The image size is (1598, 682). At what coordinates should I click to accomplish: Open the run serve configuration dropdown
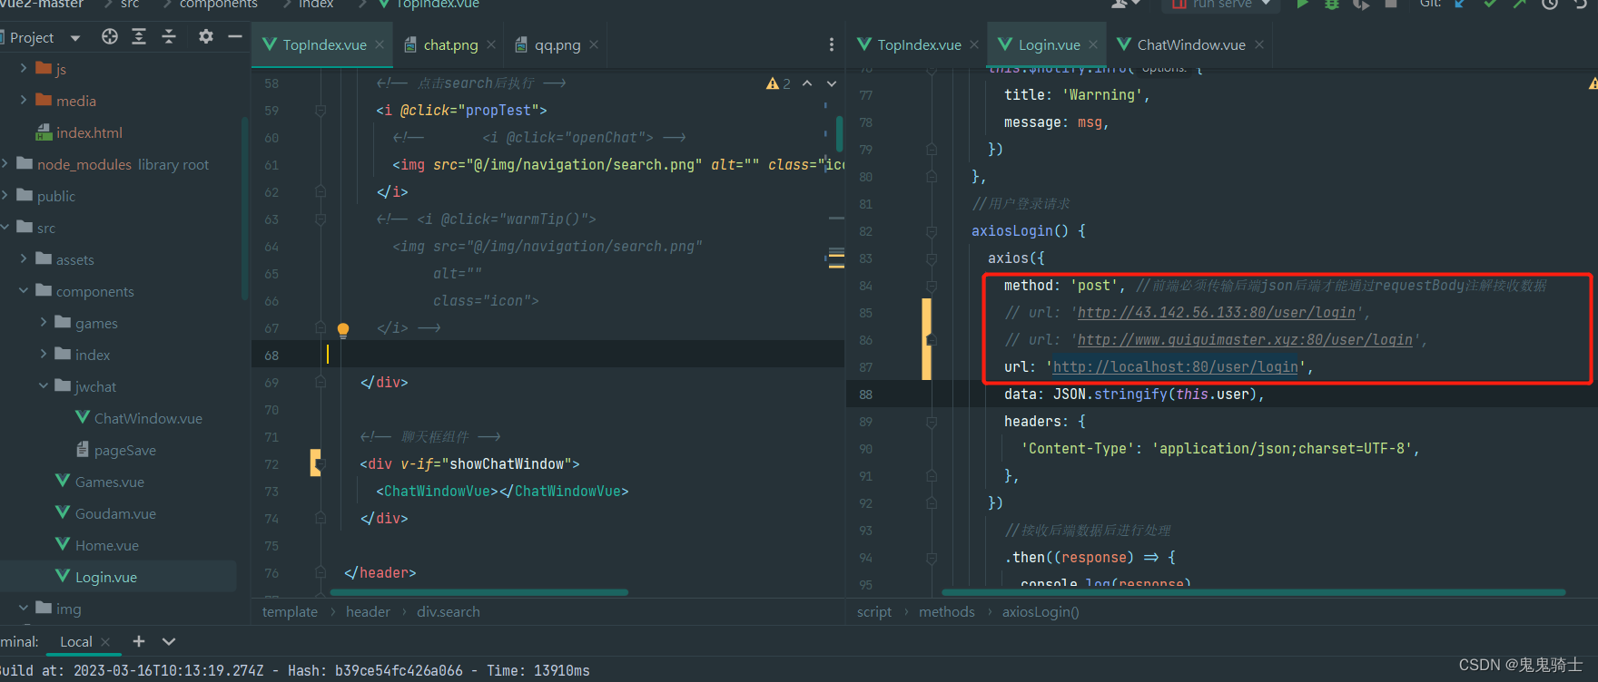(1266, 4)
